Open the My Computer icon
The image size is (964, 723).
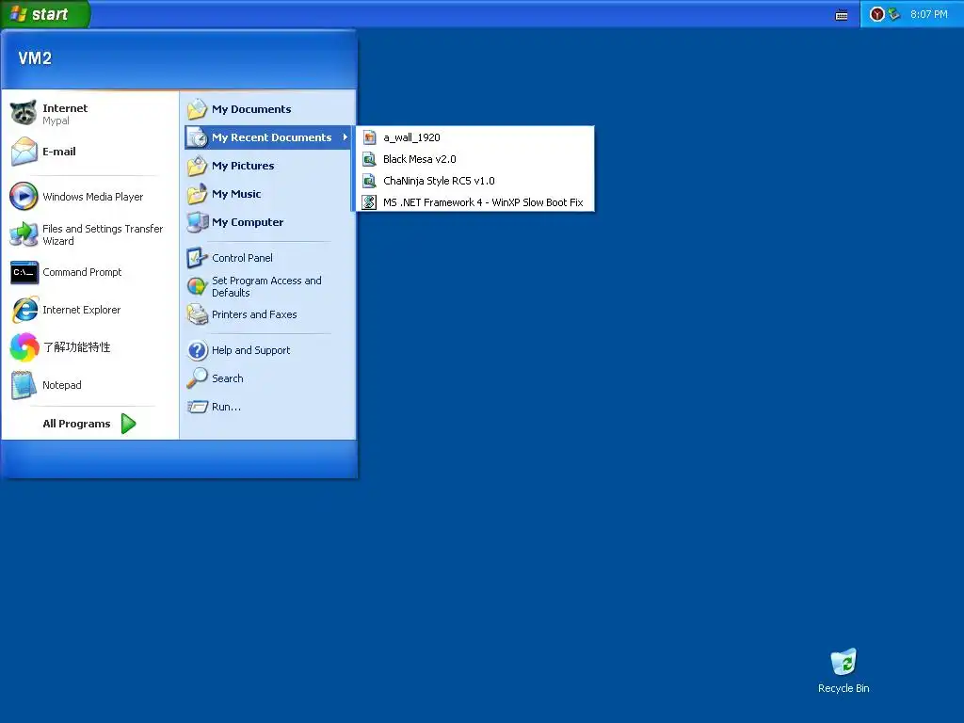click(198, 222)
